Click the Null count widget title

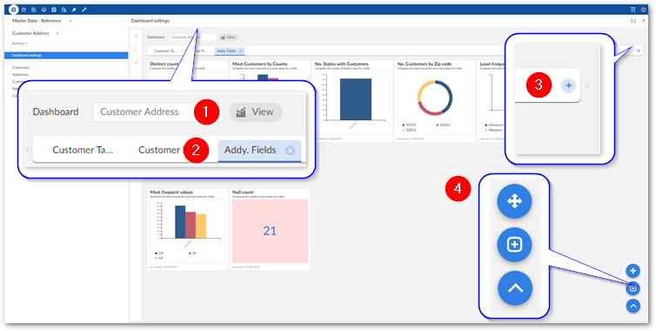tap(243, 193)
